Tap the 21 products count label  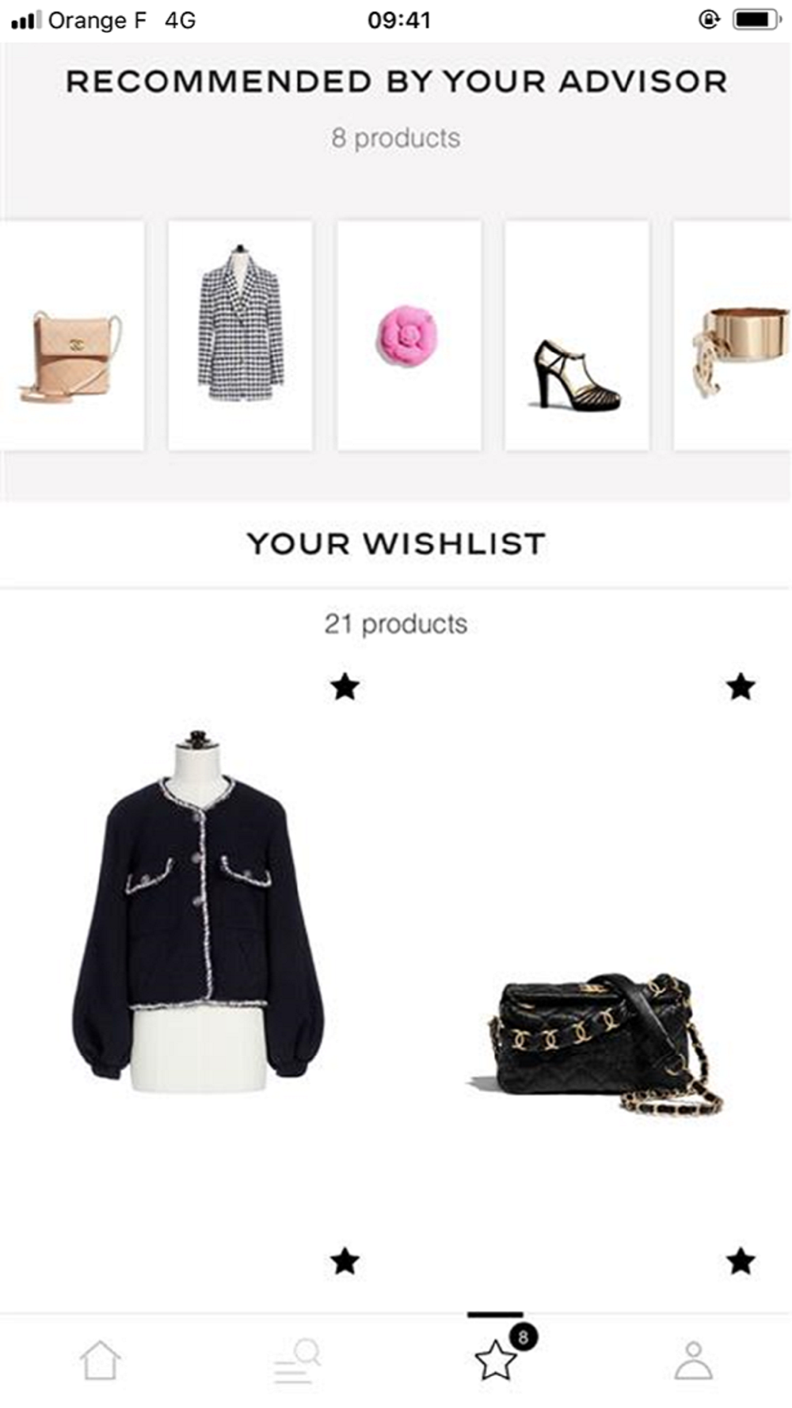(396, 624)
